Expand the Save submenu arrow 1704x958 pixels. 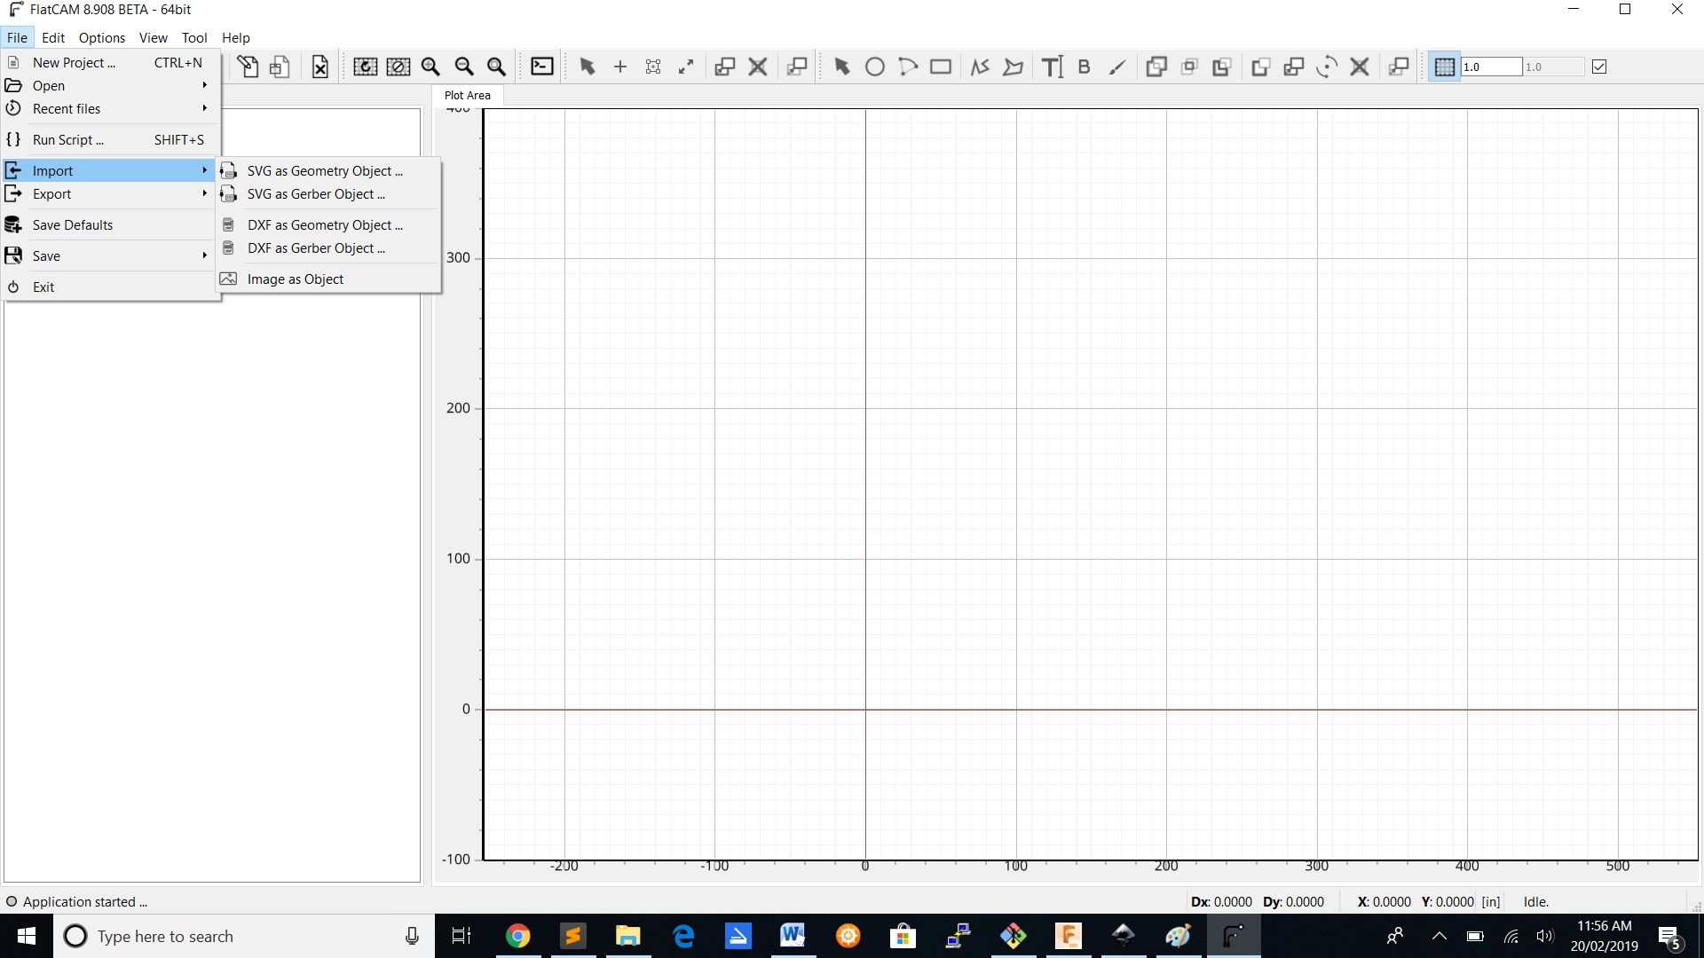pos(203,255)
